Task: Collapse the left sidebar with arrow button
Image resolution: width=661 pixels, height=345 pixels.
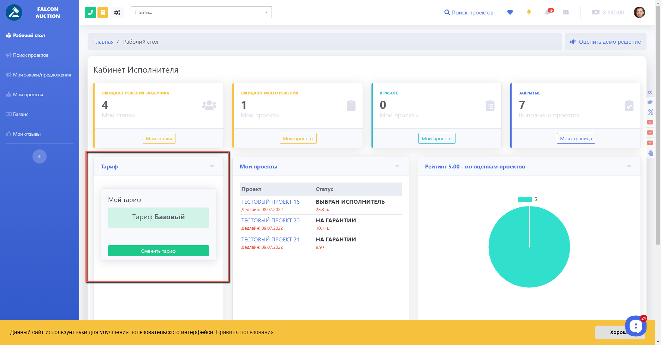Action: [40, 156]
